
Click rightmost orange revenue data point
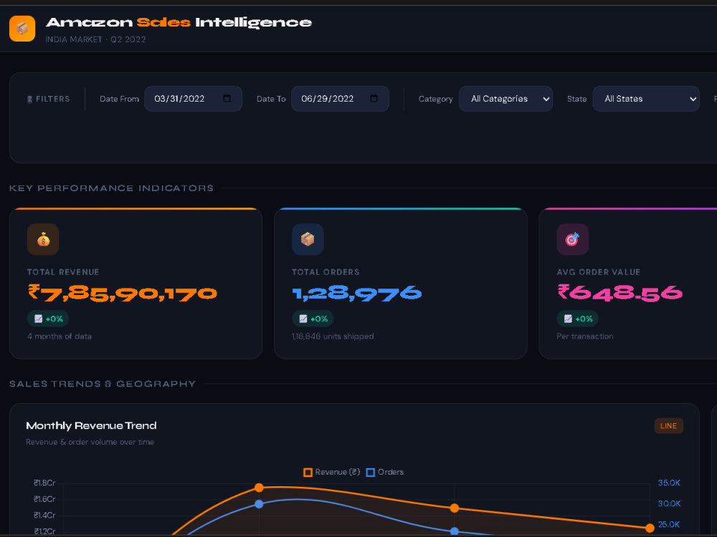click(x=650, y=528)
